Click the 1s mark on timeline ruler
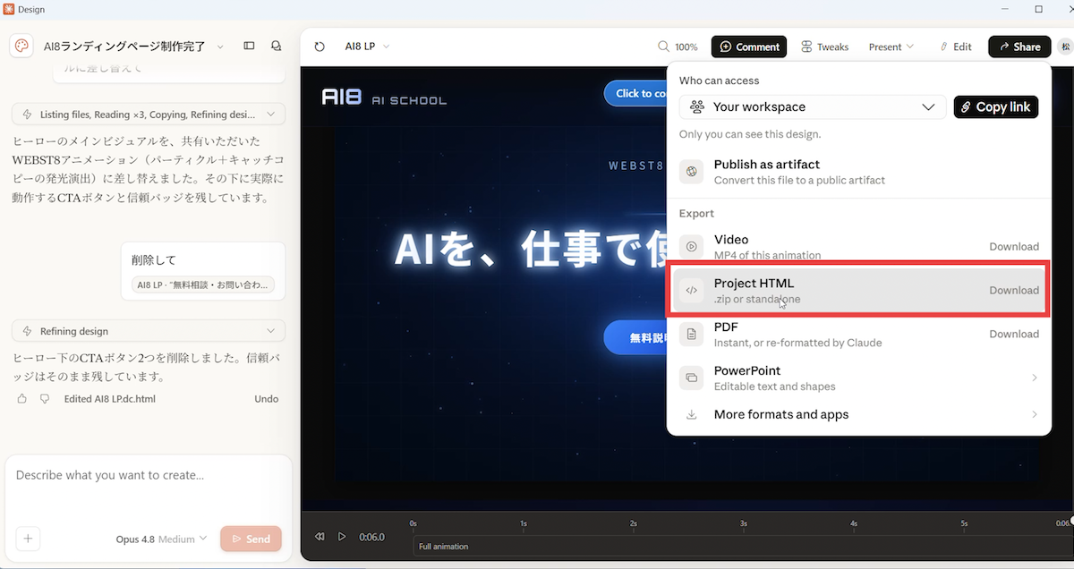 tap(524, 523)
